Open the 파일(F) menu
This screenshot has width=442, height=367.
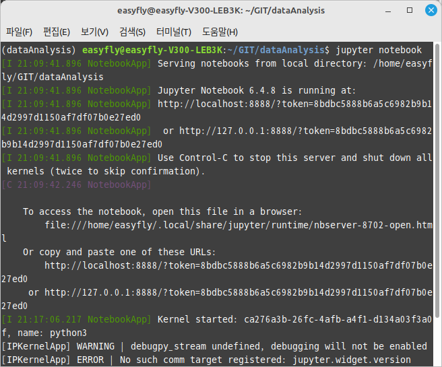(19, 32)
